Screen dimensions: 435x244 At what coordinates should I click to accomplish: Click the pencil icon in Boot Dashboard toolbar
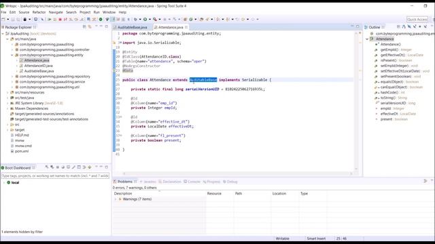tap(73, 167)
